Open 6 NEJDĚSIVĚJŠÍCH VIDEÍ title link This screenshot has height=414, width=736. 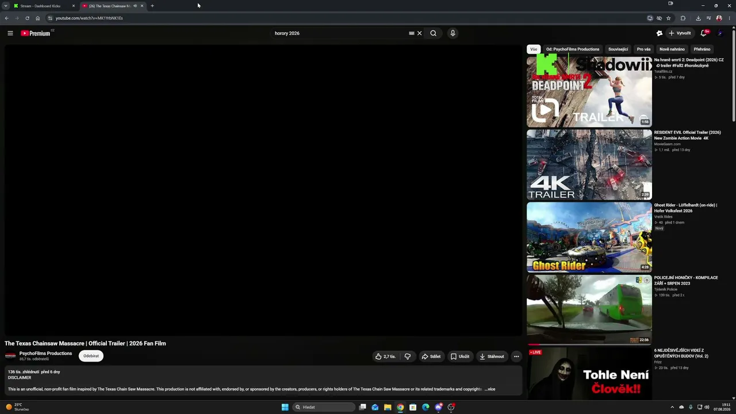point(681,353)
